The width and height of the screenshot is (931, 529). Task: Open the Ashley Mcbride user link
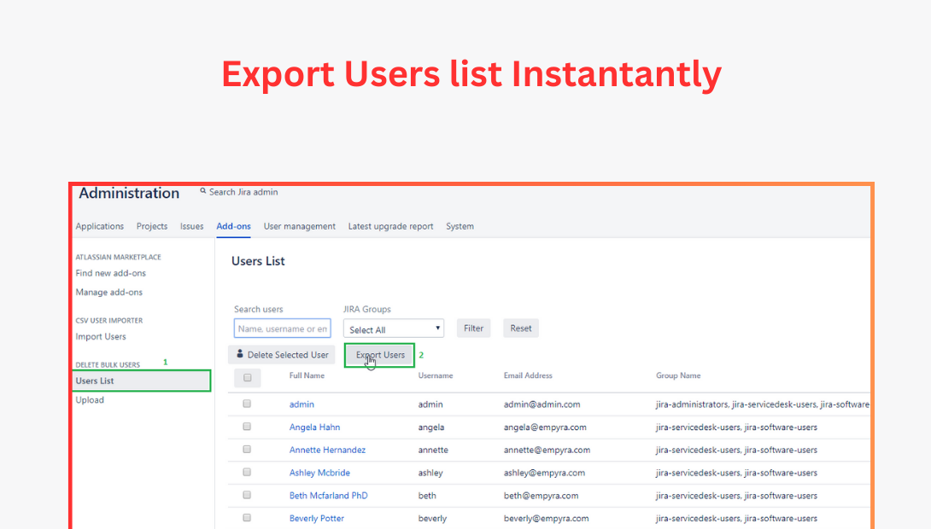319,473
